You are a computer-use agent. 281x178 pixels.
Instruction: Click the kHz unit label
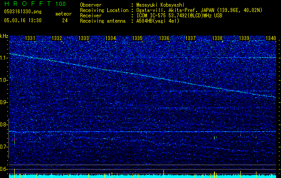coord(4,36)
